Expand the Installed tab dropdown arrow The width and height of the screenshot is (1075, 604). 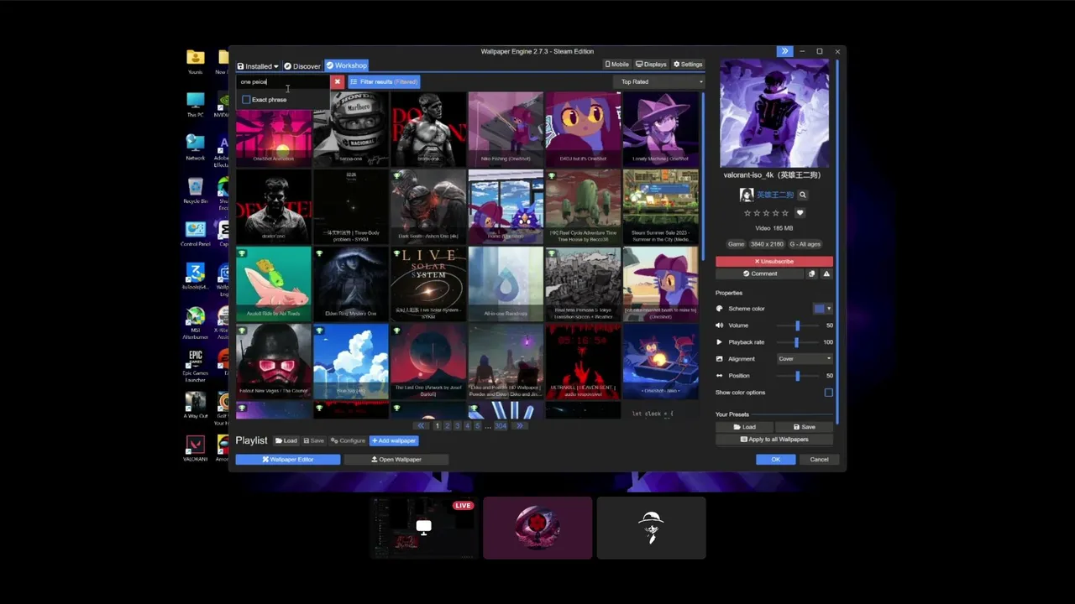[x=275, y=66]
